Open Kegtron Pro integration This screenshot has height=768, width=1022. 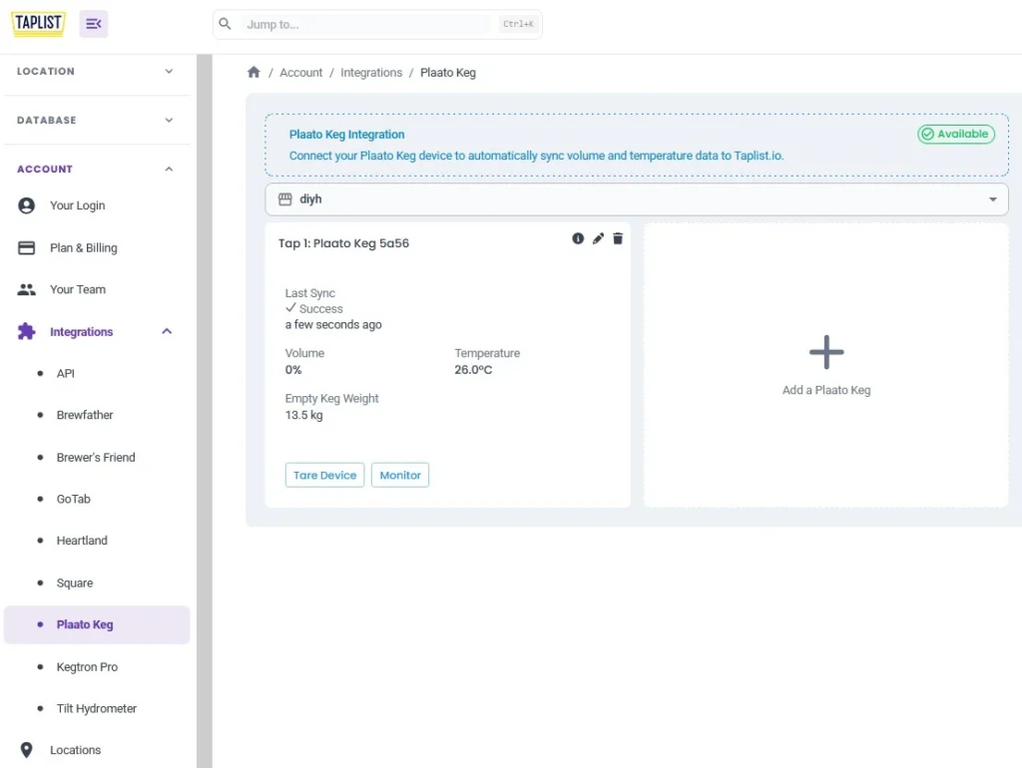tap(87, 666)
